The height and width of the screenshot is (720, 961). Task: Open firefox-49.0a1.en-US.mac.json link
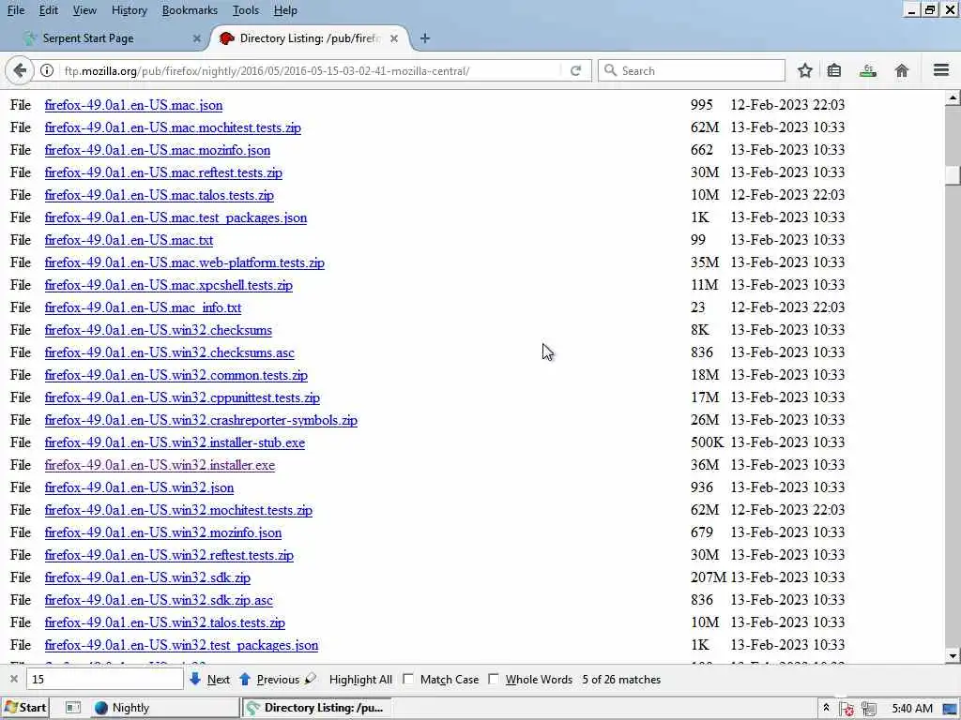133,105
